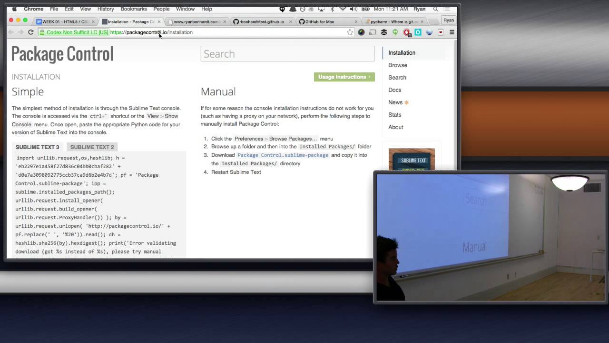Screen dimensions: 609x343
Task: Click the Package Control.sublime-package download link
Action: point(283,155)
